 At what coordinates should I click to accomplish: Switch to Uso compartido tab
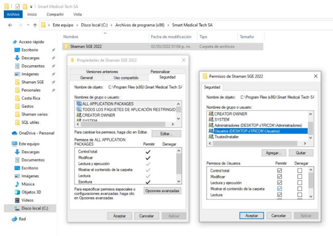126,77
